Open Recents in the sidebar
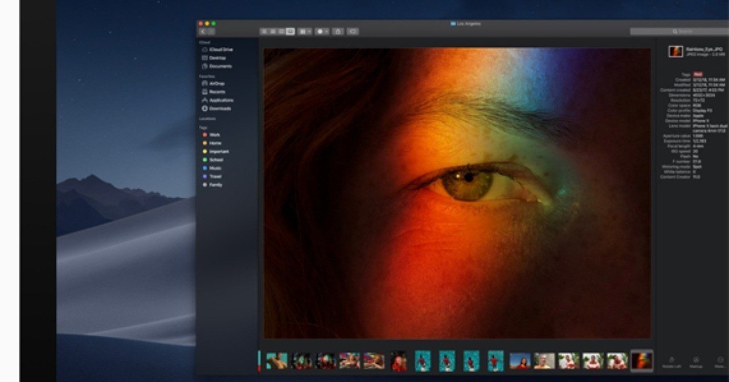729x382 pixels. [x=214, y=92]
